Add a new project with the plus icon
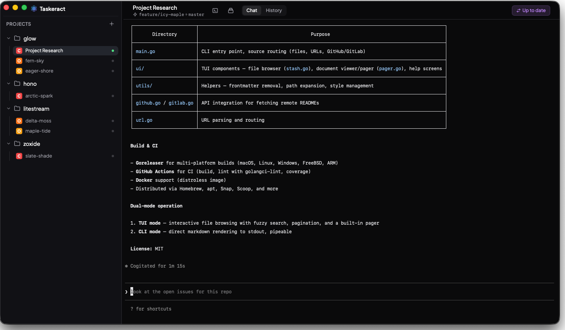This screenshot has height=330, width=565. pos(112,23)
